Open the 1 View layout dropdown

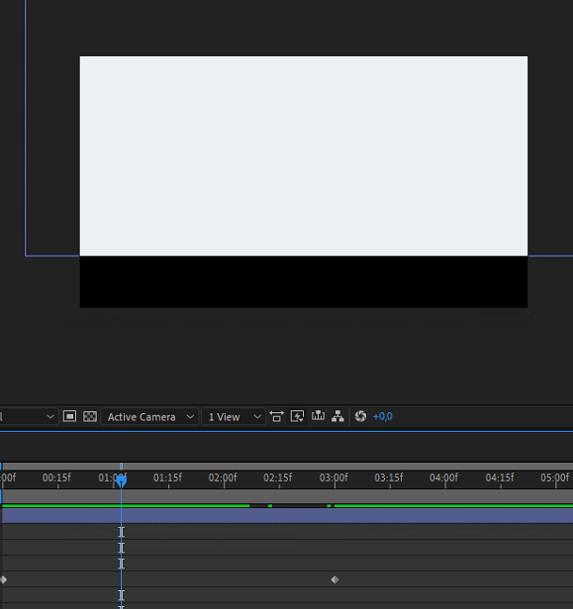coord(234,417)
